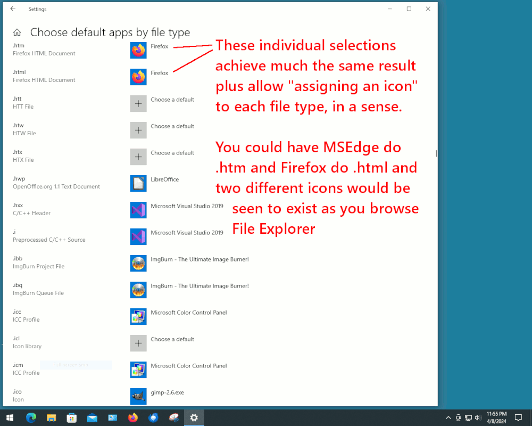Open the volume speaker tray icon
The height and width of the screenshot is (426, 532).
click(x=478, y=418)
